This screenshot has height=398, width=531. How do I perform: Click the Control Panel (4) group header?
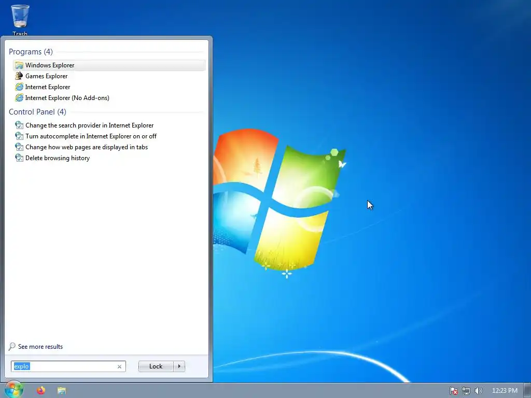tap(37, 112)
